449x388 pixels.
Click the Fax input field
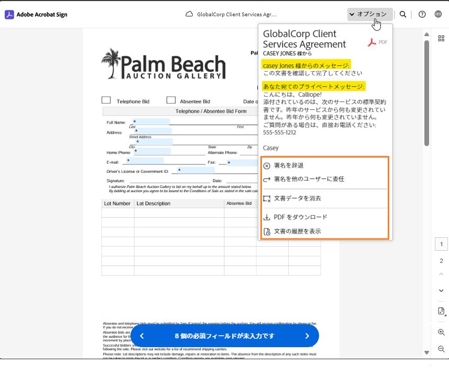(242, 163)
